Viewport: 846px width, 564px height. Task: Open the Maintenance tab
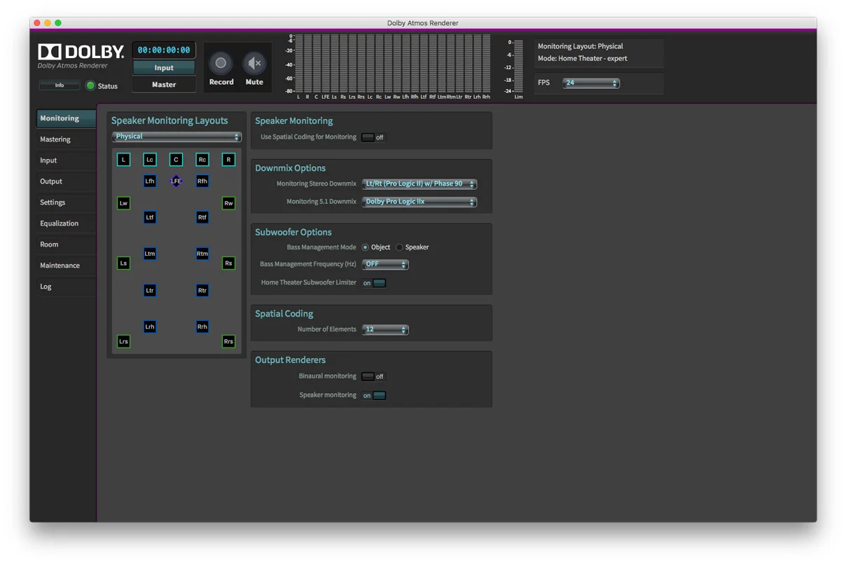(66, 266)
